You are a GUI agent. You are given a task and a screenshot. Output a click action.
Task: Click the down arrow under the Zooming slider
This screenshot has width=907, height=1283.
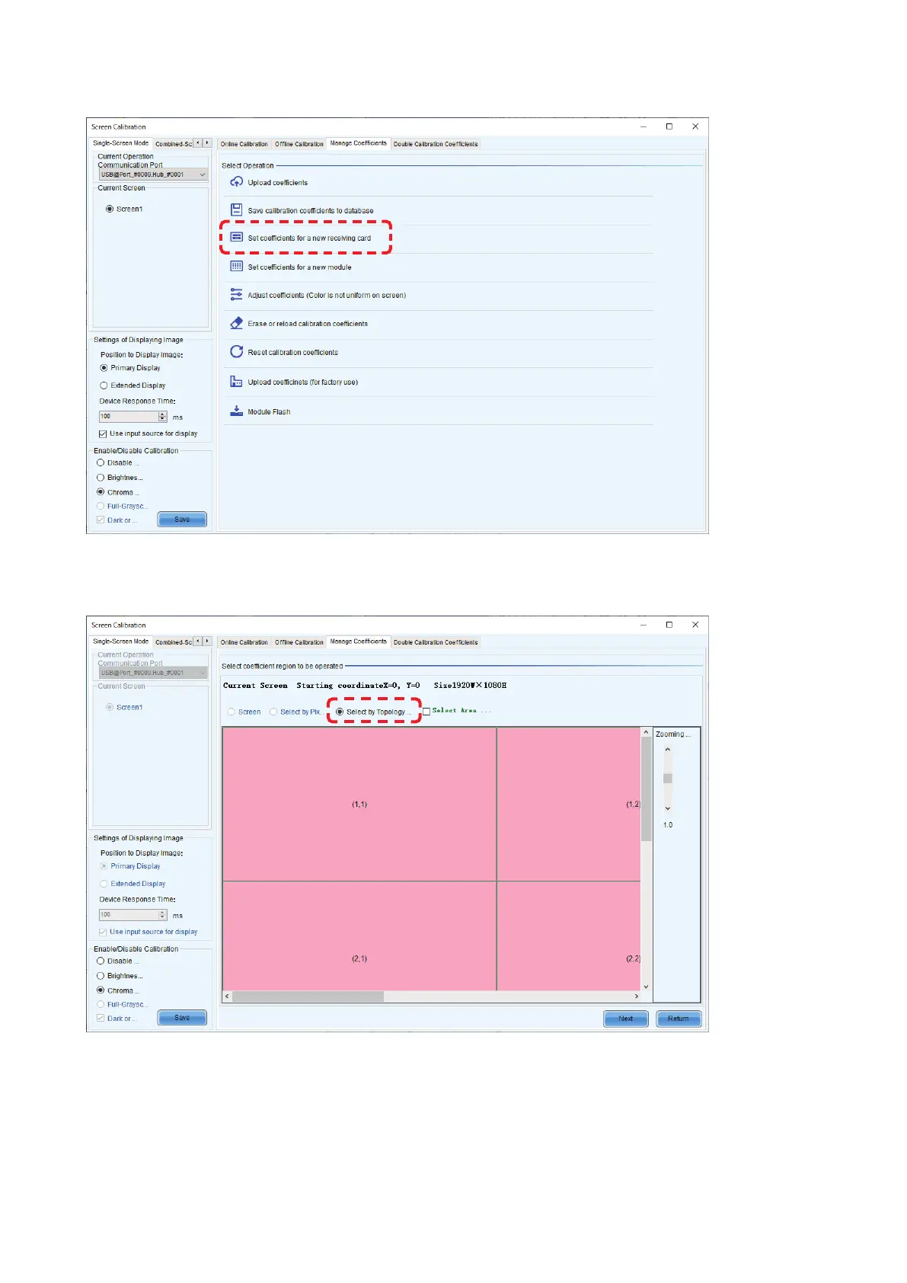pos(668,808)
